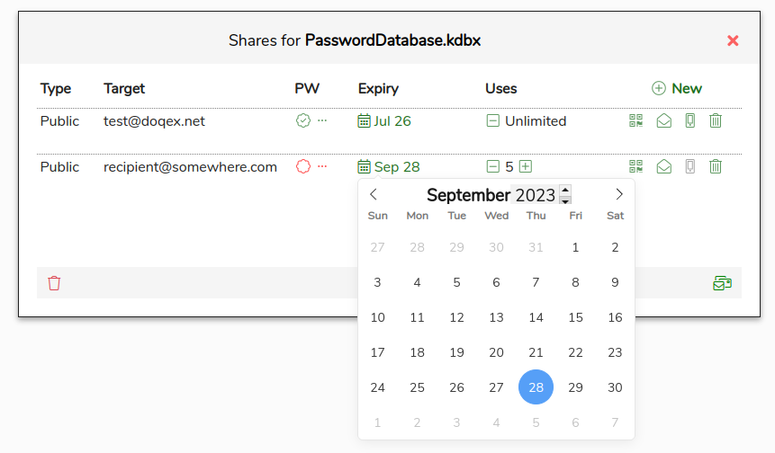Select September 15 in the calendar
775x453 pixels.
coord(576,317)
